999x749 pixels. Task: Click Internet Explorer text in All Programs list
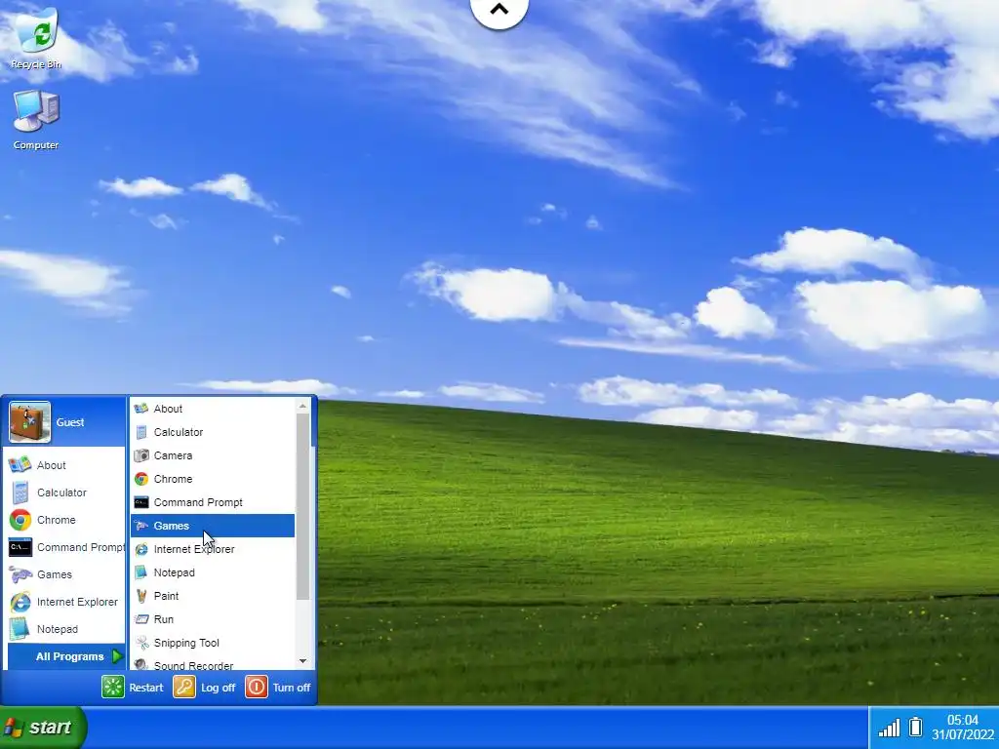[194, 549]
